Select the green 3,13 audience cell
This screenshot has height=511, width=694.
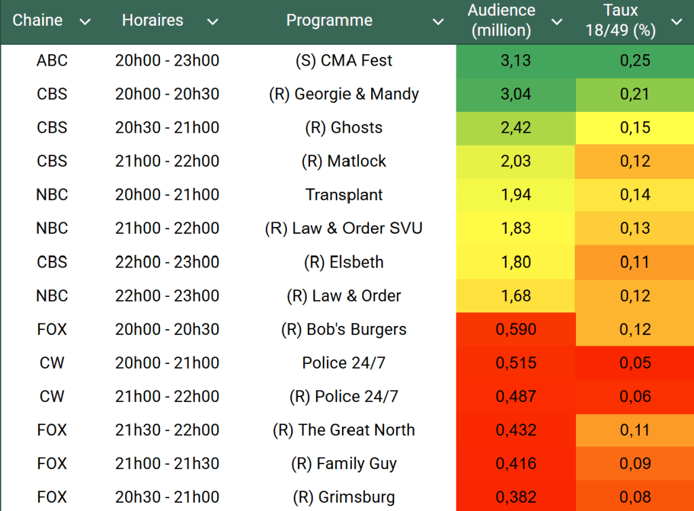(x=516, y=60)
